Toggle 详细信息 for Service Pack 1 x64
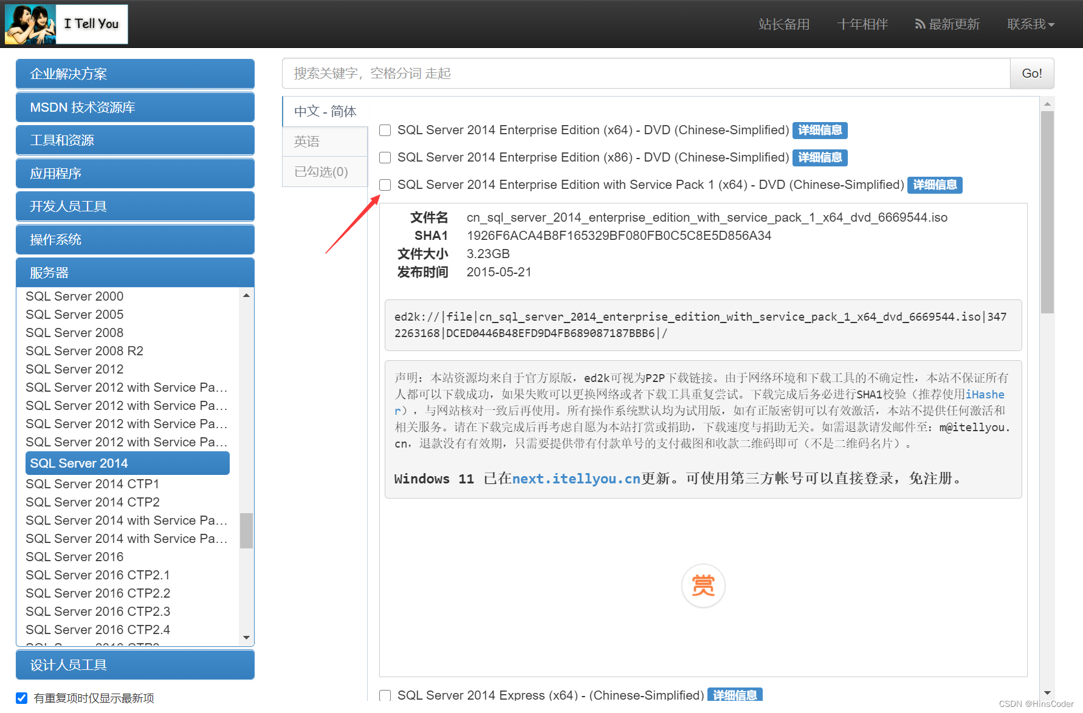Screen dimensions: 1083x713 click(x=935, y=185)
